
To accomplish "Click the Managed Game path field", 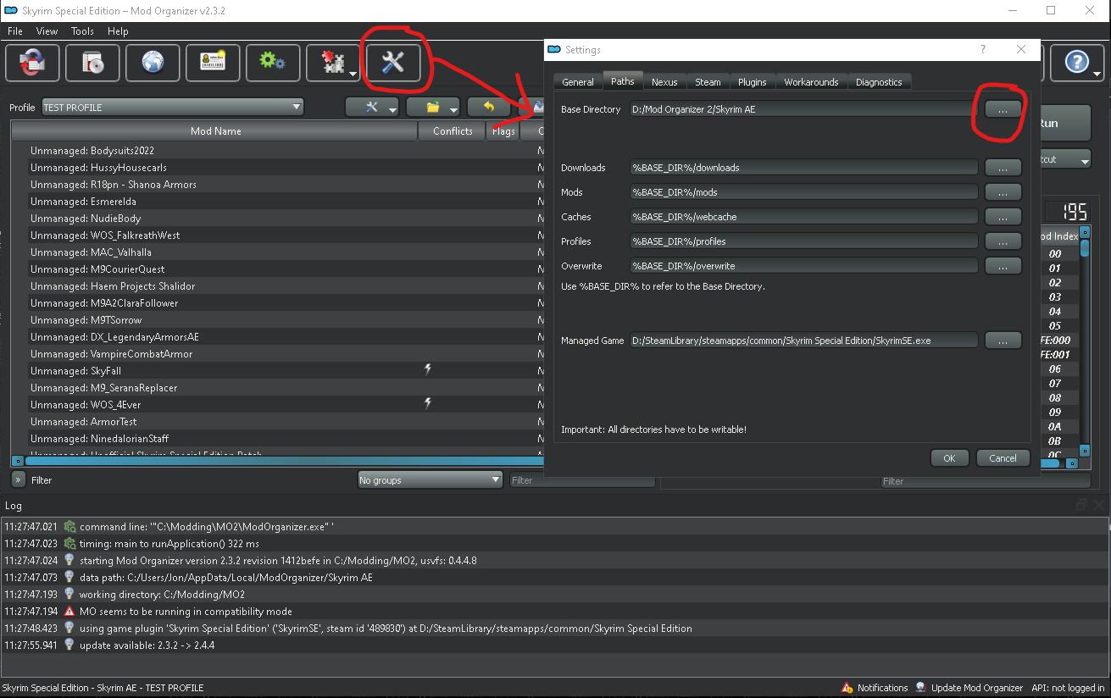I will [x=803, y=341].
